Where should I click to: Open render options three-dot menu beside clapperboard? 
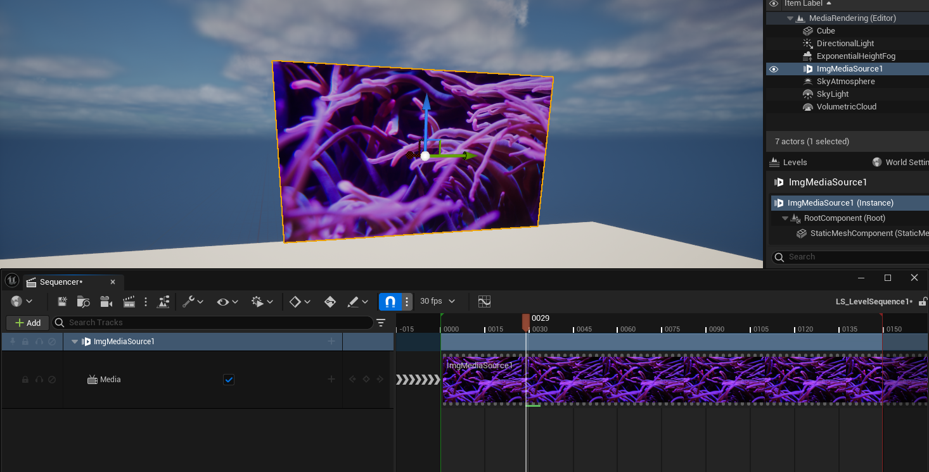tap(146, 302)
